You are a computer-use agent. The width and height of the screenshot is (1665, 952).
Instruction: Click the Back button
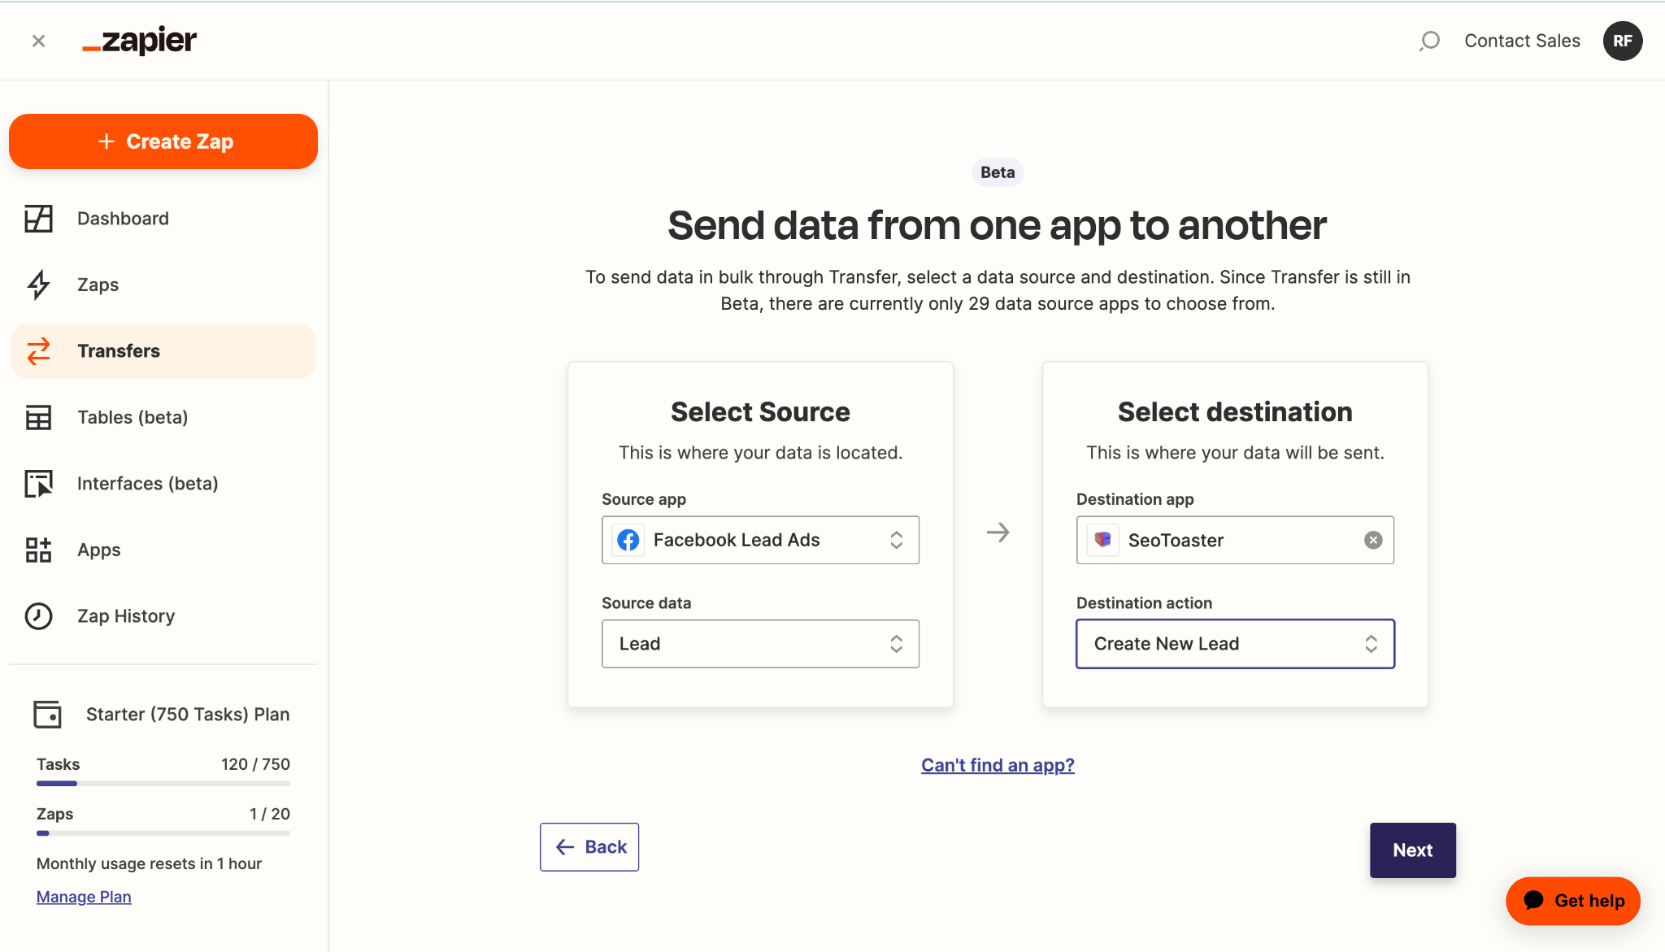(589, 845)
